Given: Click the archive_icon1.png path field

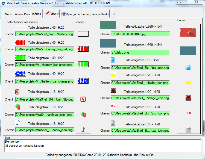Looking at the screenshot, I should [45, 115].
